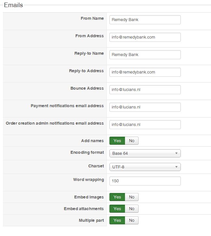Viewport: 211px width, 236px height.
Task: Turn off Embed images with No
Action: [x=131, y=197]
